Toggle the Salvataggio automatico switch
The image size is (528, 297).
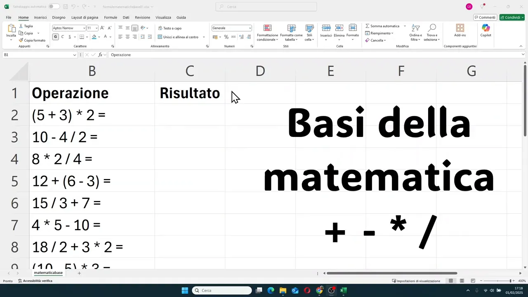54,7
